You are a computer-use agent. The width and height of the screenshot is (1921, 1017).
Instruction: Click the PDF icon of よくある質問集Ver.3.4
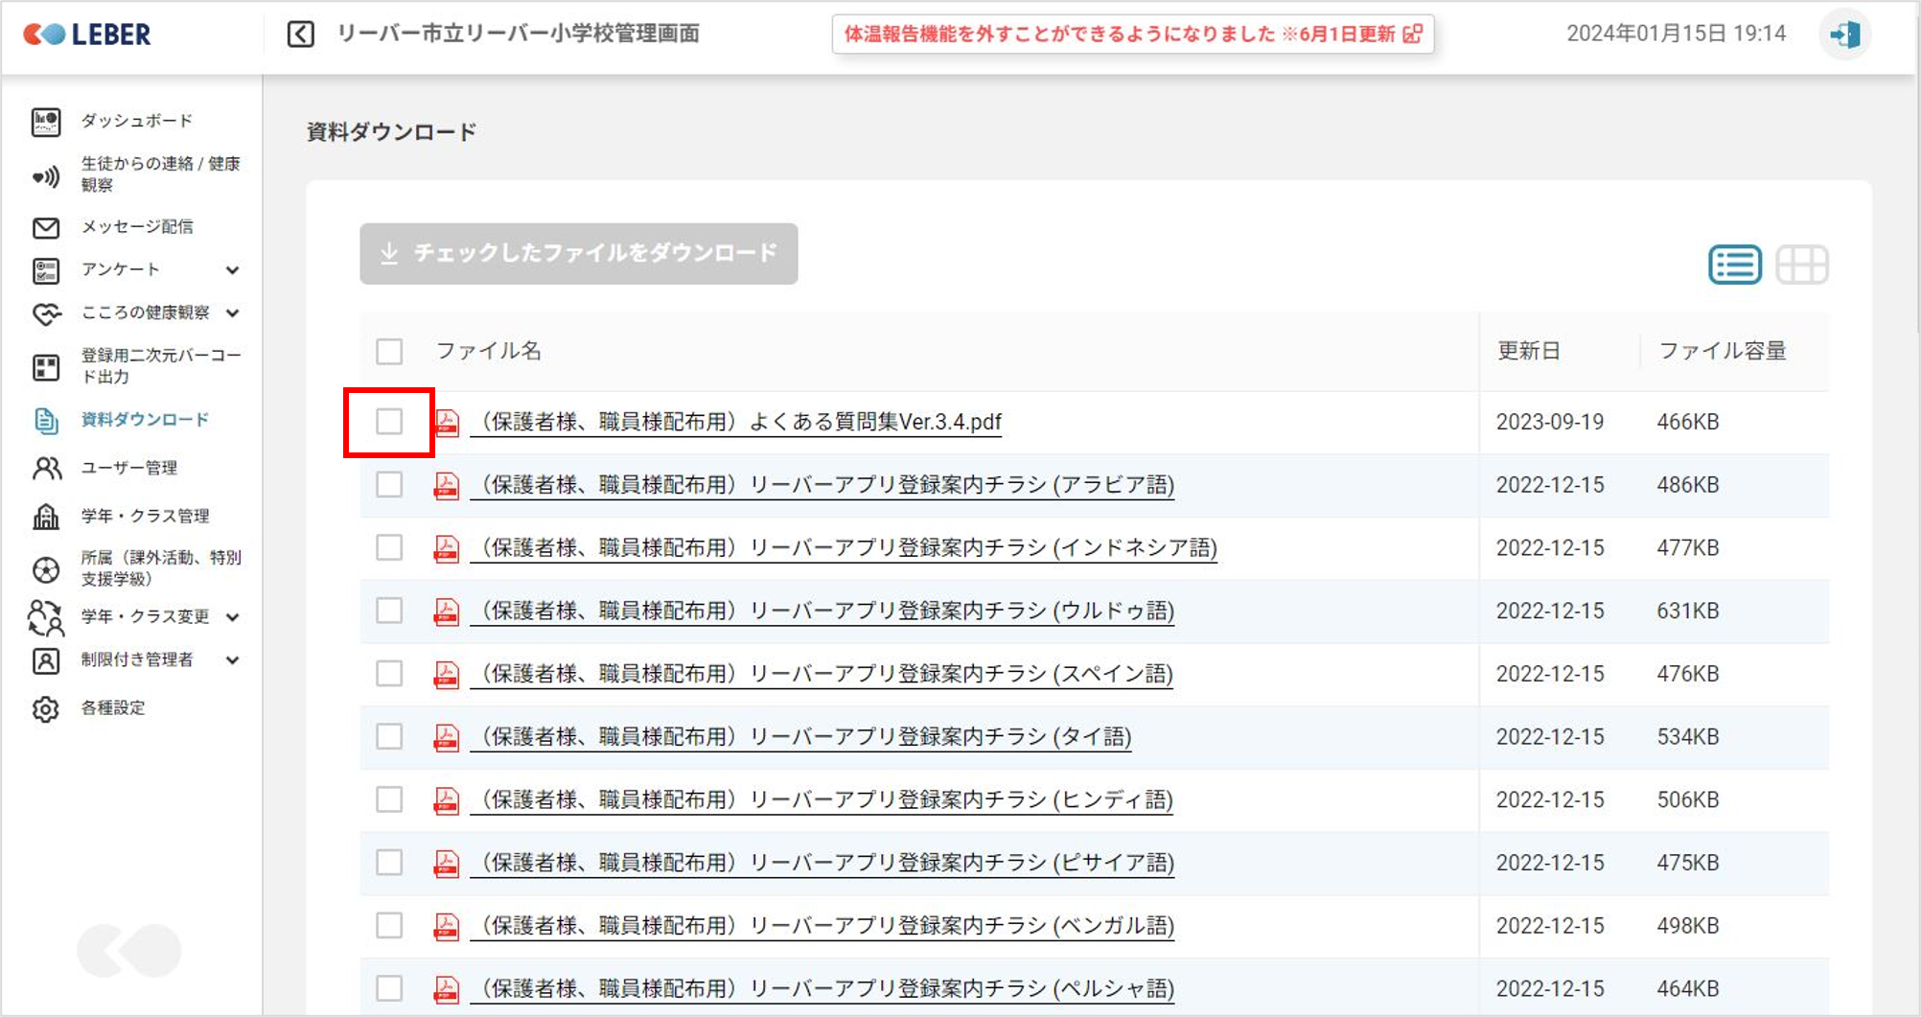pos(447,423)
